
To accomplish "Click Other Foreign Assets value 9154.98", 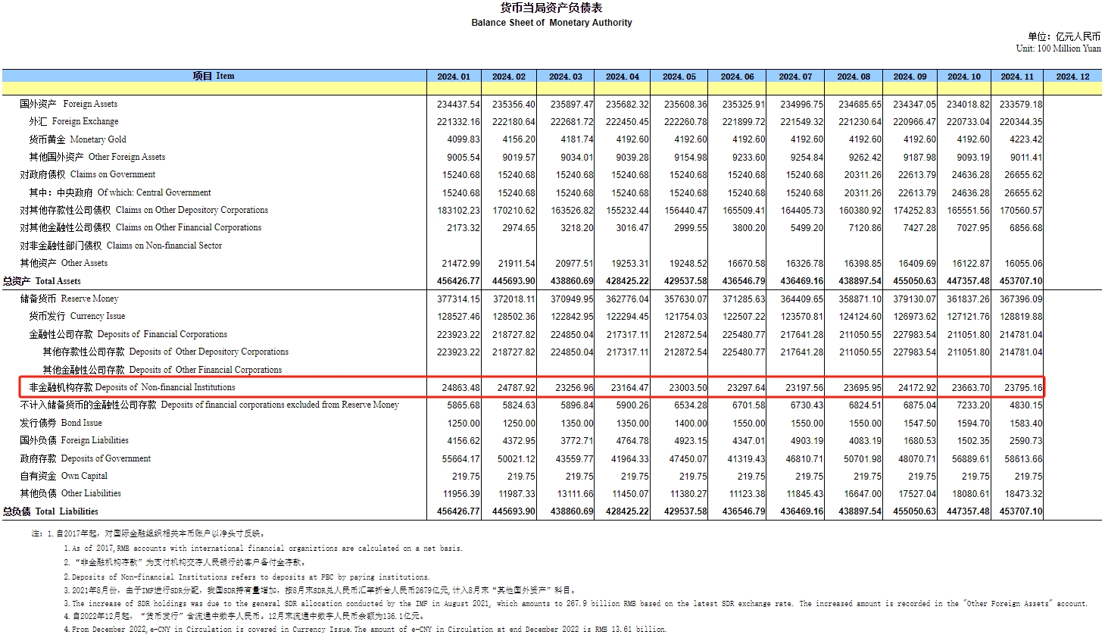I will (x=690, y=158).
